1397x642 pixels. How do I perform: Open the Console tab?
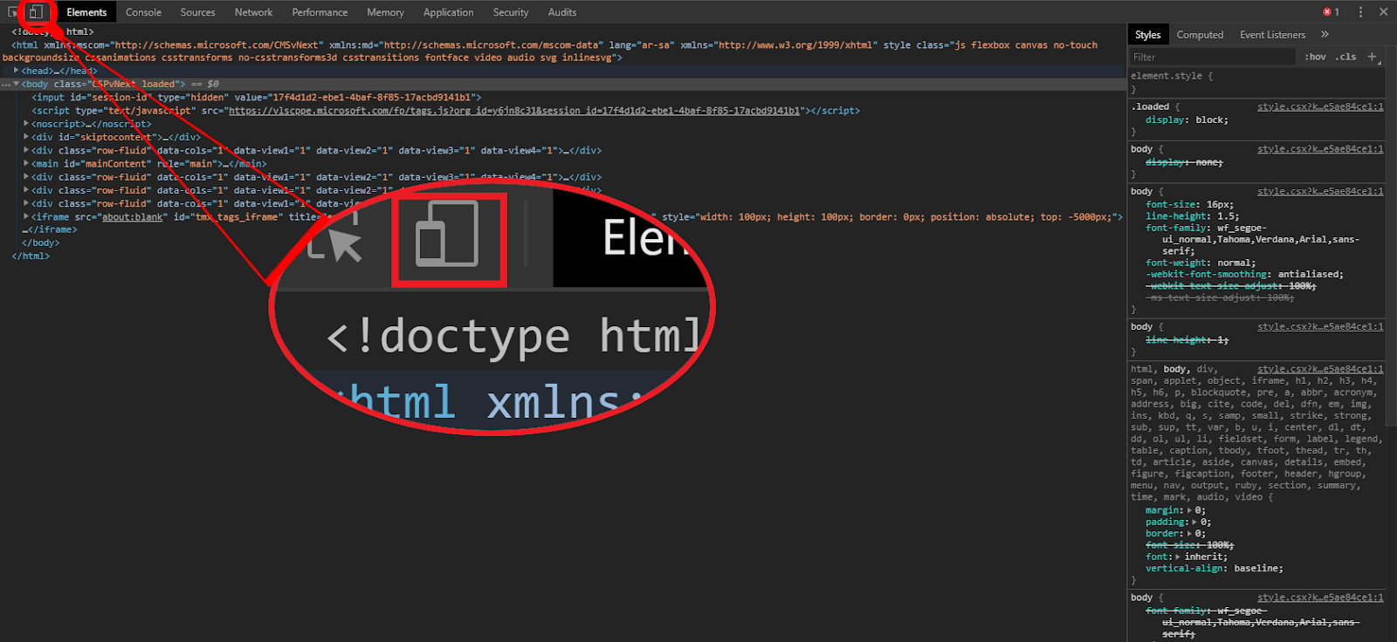click(x=143, y=12)
